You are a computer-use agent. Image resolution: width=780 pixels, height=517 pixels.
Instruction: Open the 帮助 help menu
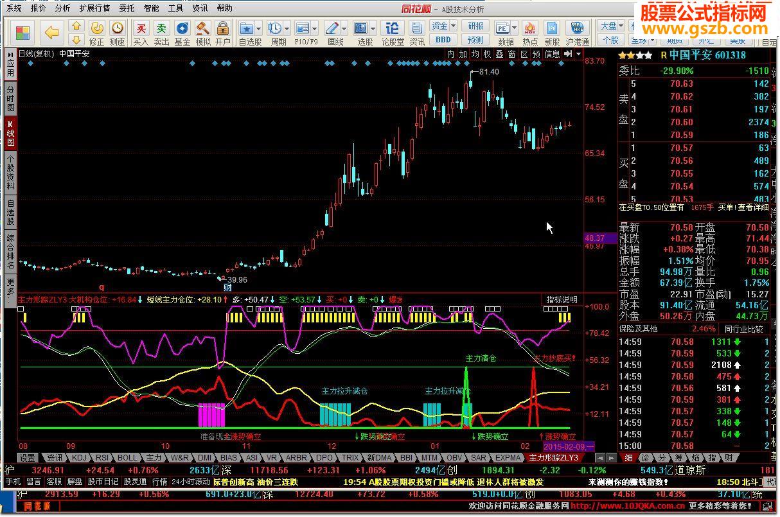click(x=225, y=8)
